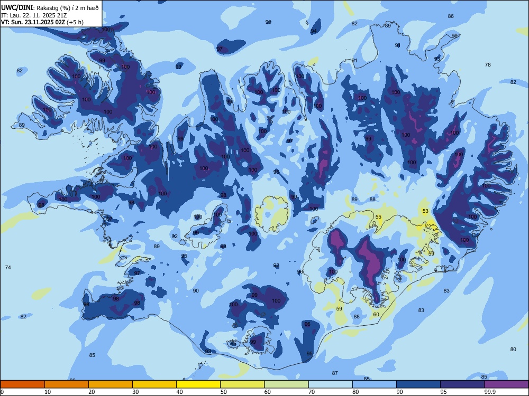Click the 'IT: Lau. 22. 11. 2025 21Z' line
This screenshot has height=396, width=529.
(35, 15)
